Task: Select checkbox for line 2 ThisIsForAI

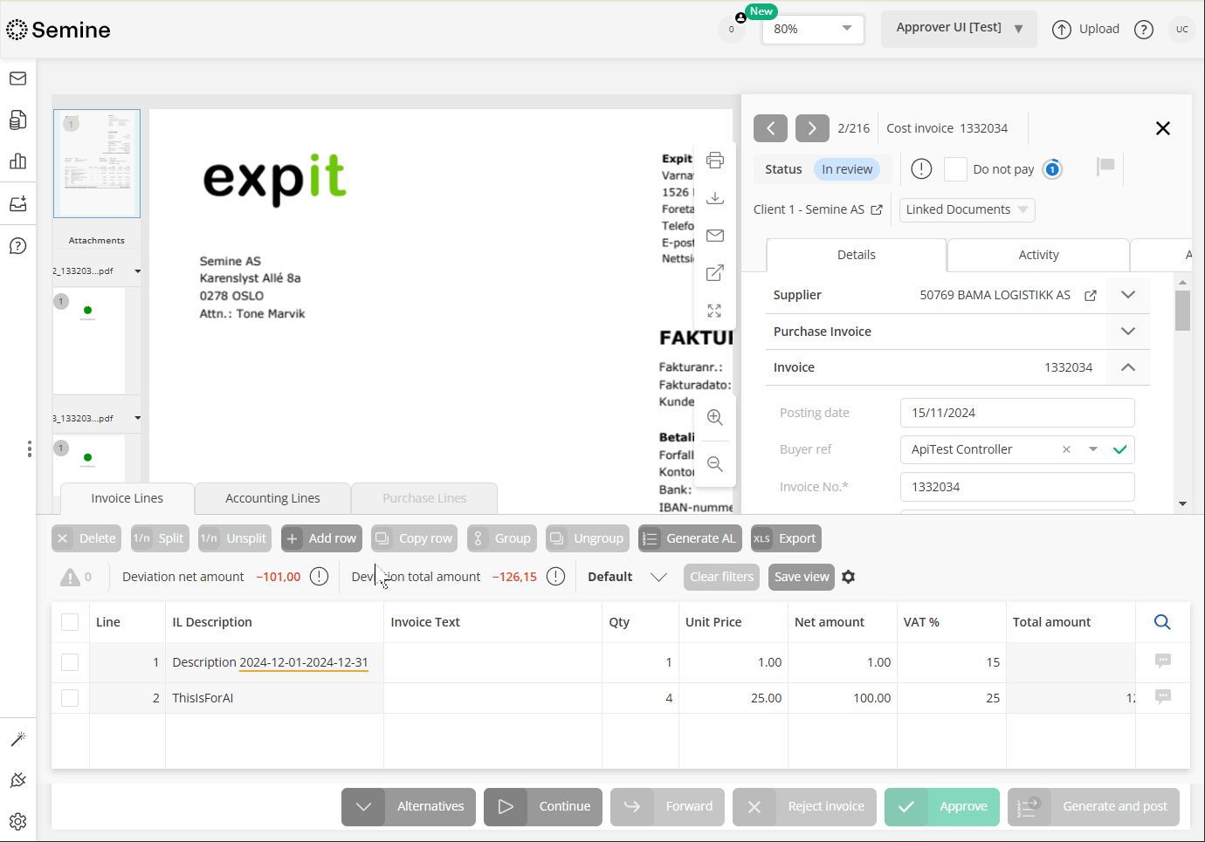Action: [70, 698]
